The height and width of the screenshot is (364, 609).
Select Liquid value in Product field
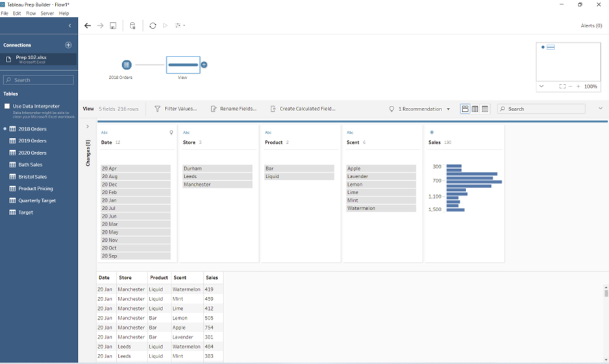[299, 177]
